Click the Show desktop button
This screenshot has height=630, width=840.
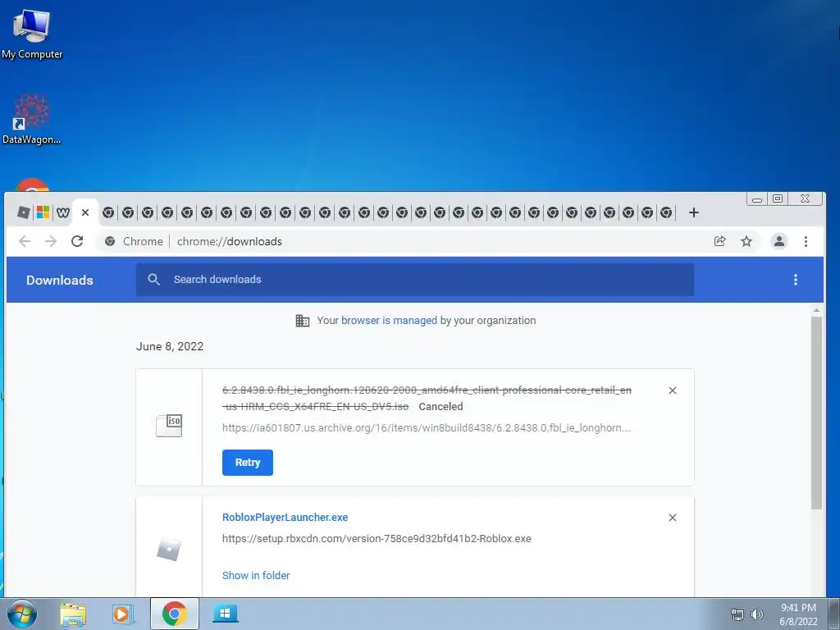pyautogui.click(x=834, y=614)
